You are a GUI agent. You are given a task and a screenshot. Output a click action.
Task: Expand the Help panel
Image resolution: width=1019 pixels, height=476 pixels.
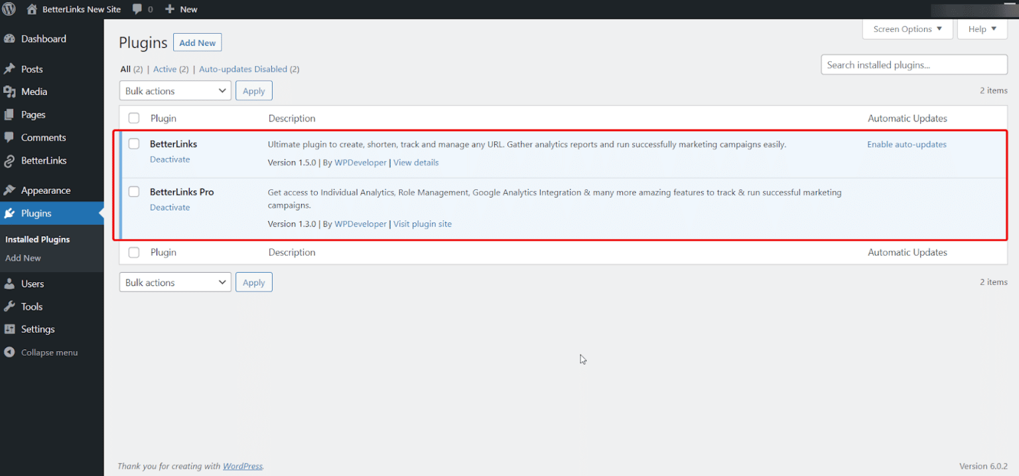point(982,29)
